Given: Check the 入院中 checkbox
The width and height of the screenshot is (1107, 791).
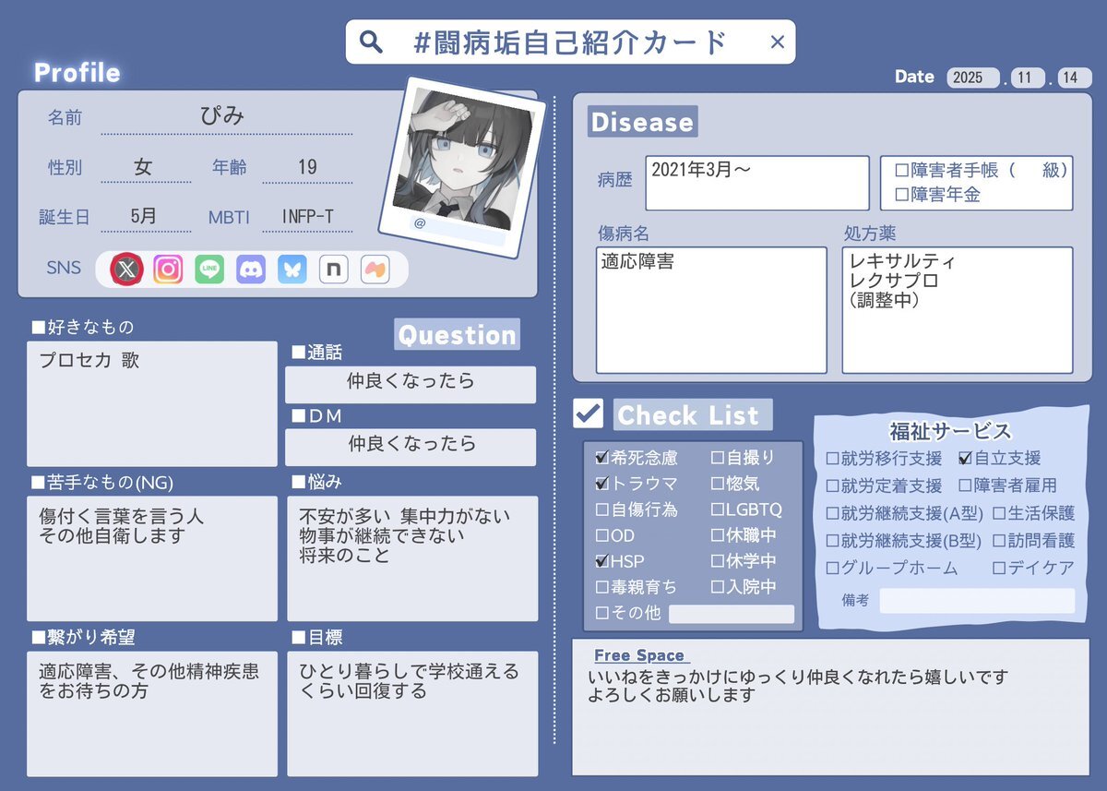Looking at the screenshot, I should (x=718, y=586).
